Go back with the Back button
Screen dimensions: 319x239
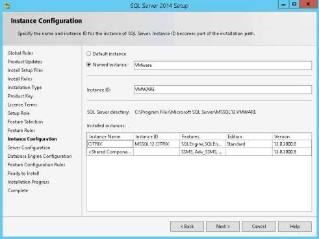pyautogui.click(x=187, y=227)
